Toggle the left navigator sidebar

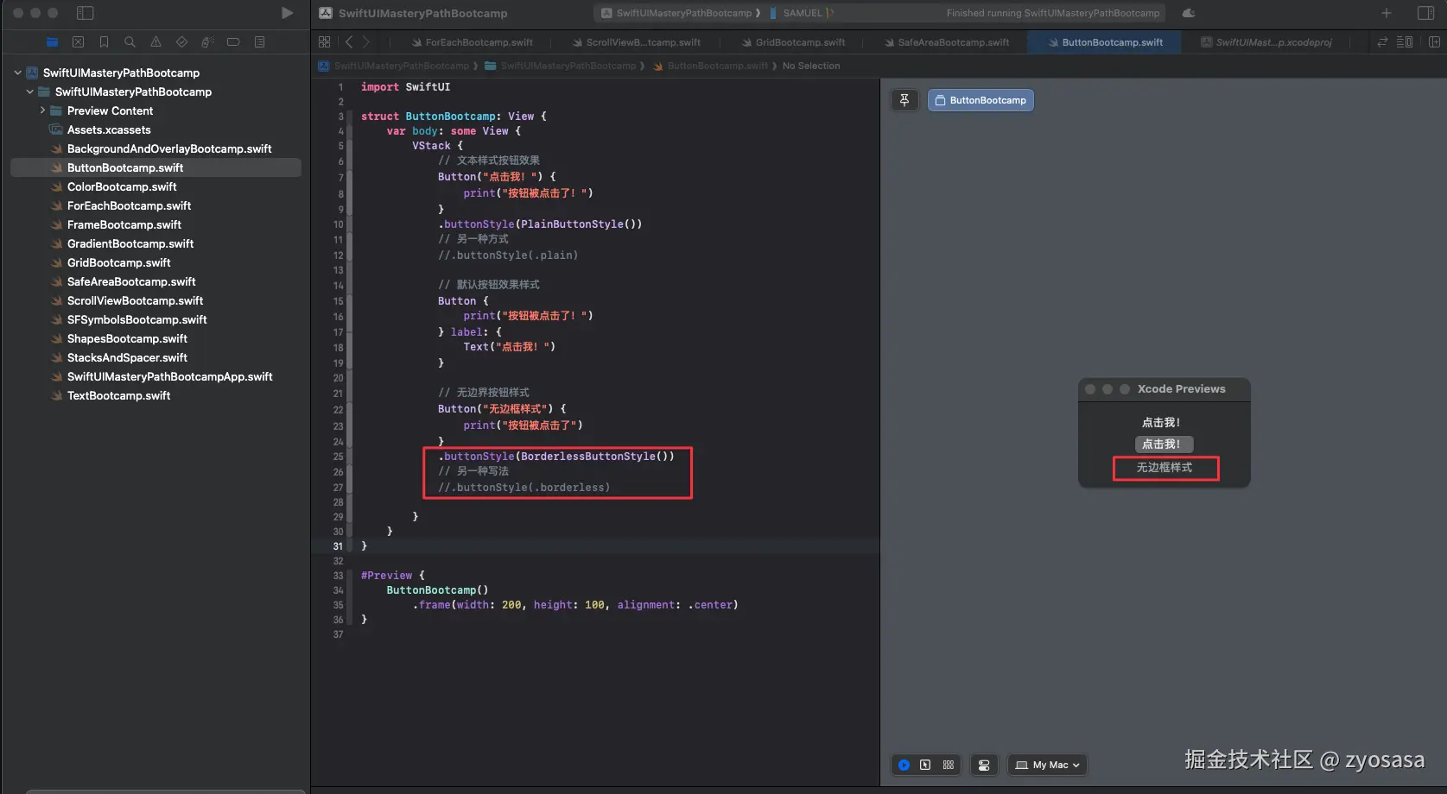click(x=85, y=13)
